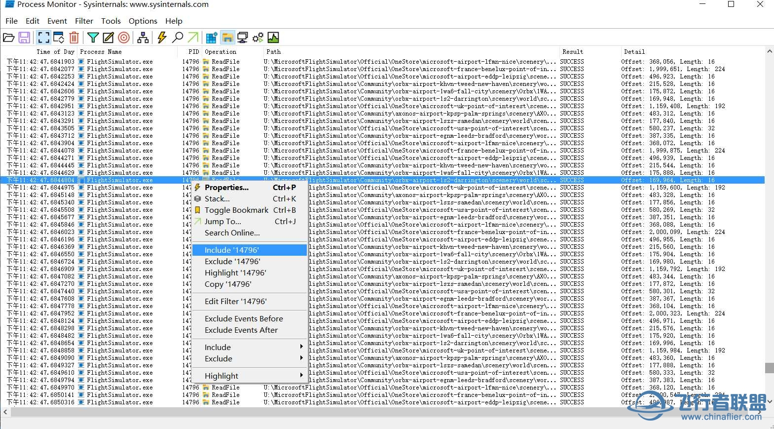Click the Clear events trash icon
774x429 pixels.
pos(74,38)
